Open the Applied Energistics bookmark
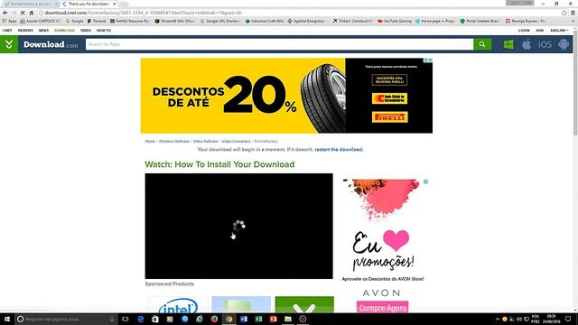The image size is (578, 325). 307,21
